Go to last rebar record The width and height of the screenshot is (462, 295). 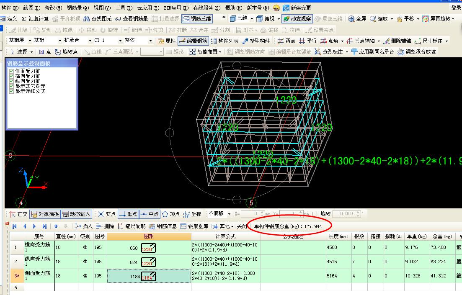44,226
